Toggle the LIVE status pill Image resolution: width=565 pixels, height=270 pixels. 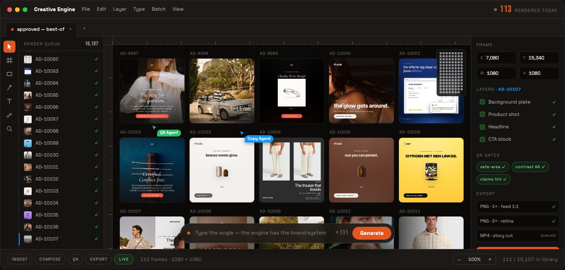[124, 259]
